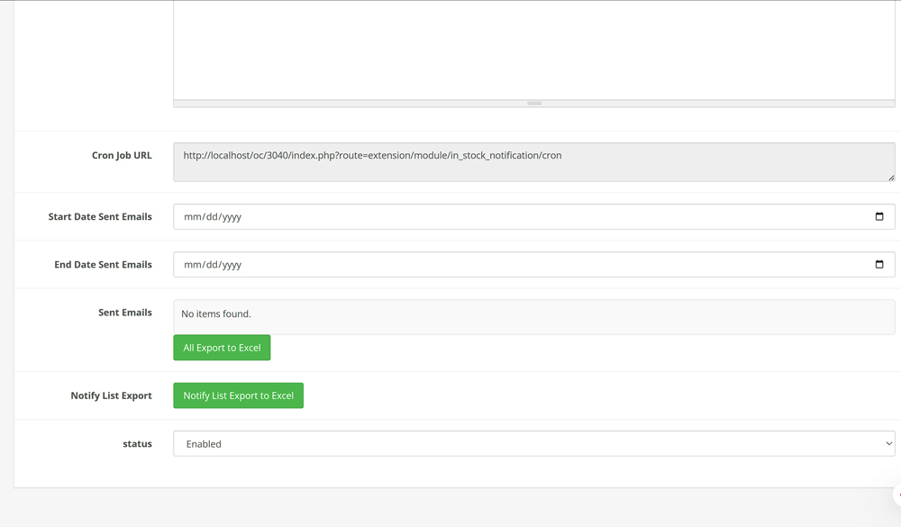Click the floating widget at bottom-right edge
Image resolution: width=901 pixels, height=527 pixels.
[x=897, y=495]
